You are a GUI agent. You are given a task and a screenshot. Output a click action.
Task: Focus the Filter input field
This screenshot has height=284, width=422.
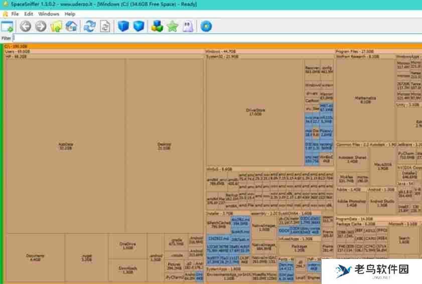217,38
